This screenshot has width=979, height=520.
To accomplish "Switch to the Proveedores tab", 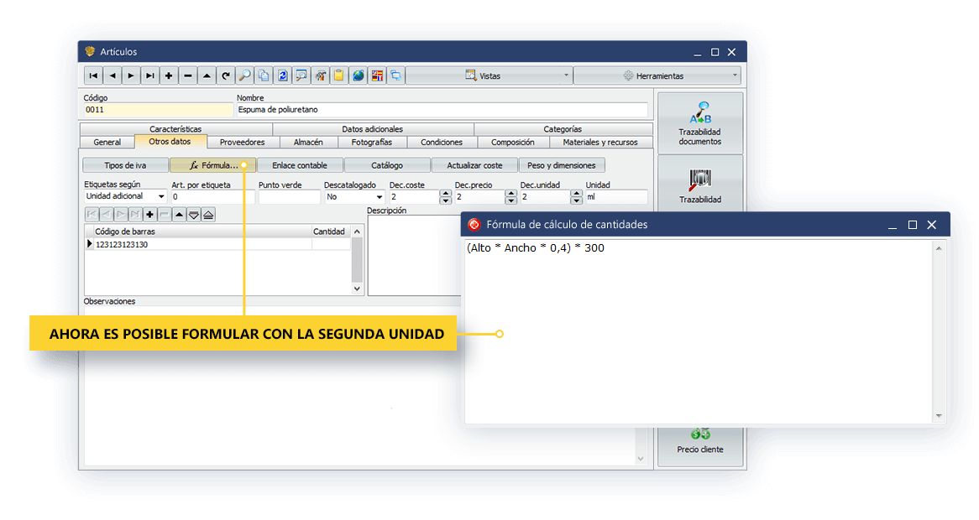I will pos(242,142).
